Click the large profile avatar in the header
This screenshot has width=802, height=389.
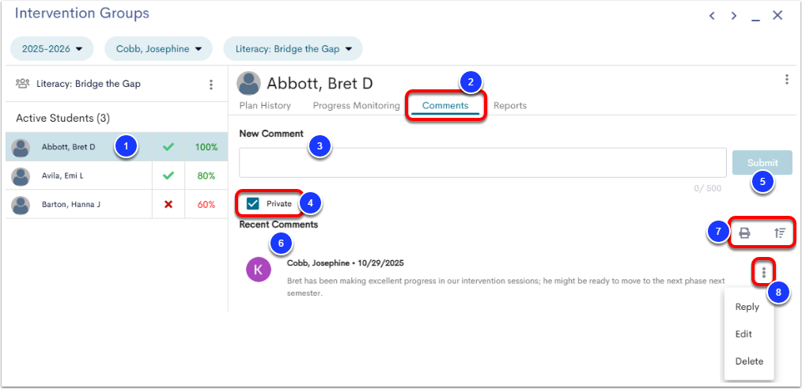coord(249,83)
